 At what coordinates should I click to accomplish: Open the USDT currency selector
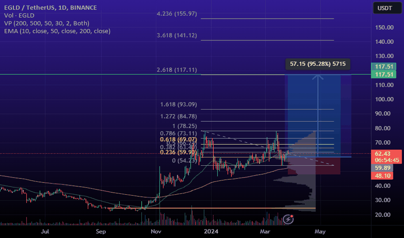pos(387,8)
